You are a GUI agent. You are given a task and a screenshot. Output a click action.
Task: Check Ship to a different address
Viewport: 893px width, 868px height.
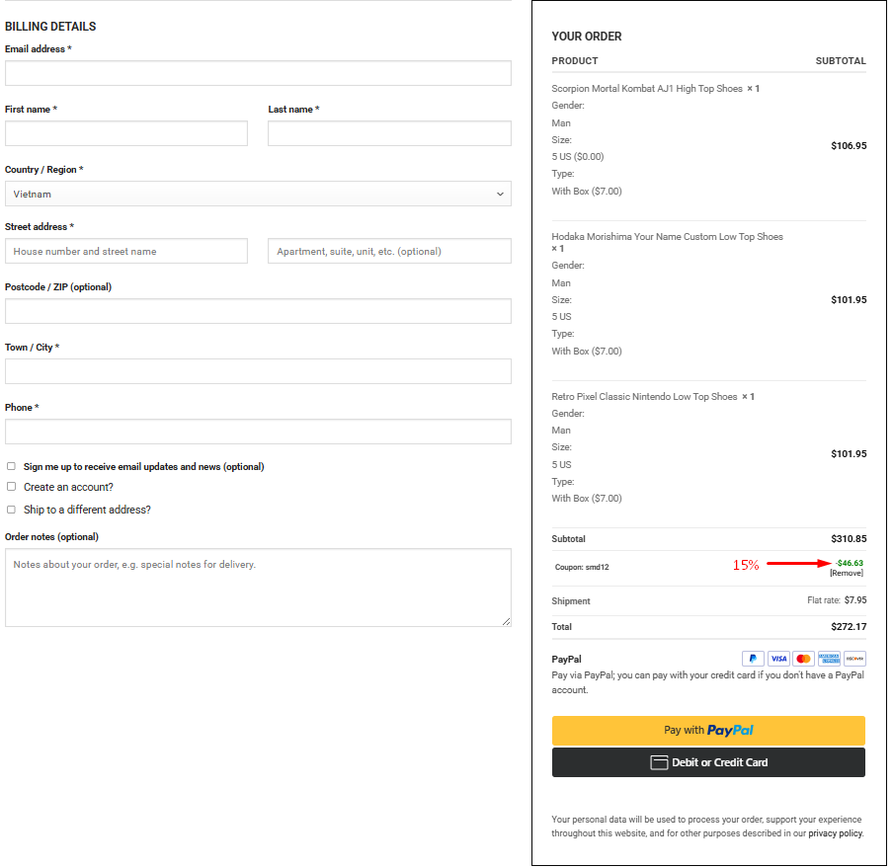[x=12, y=510]
